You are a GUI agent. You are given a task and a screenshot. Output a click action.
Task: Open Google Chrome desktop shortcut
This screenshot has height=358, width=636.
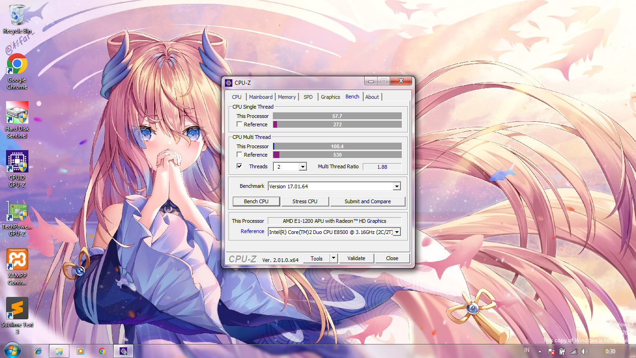click(x=17, y=71)
